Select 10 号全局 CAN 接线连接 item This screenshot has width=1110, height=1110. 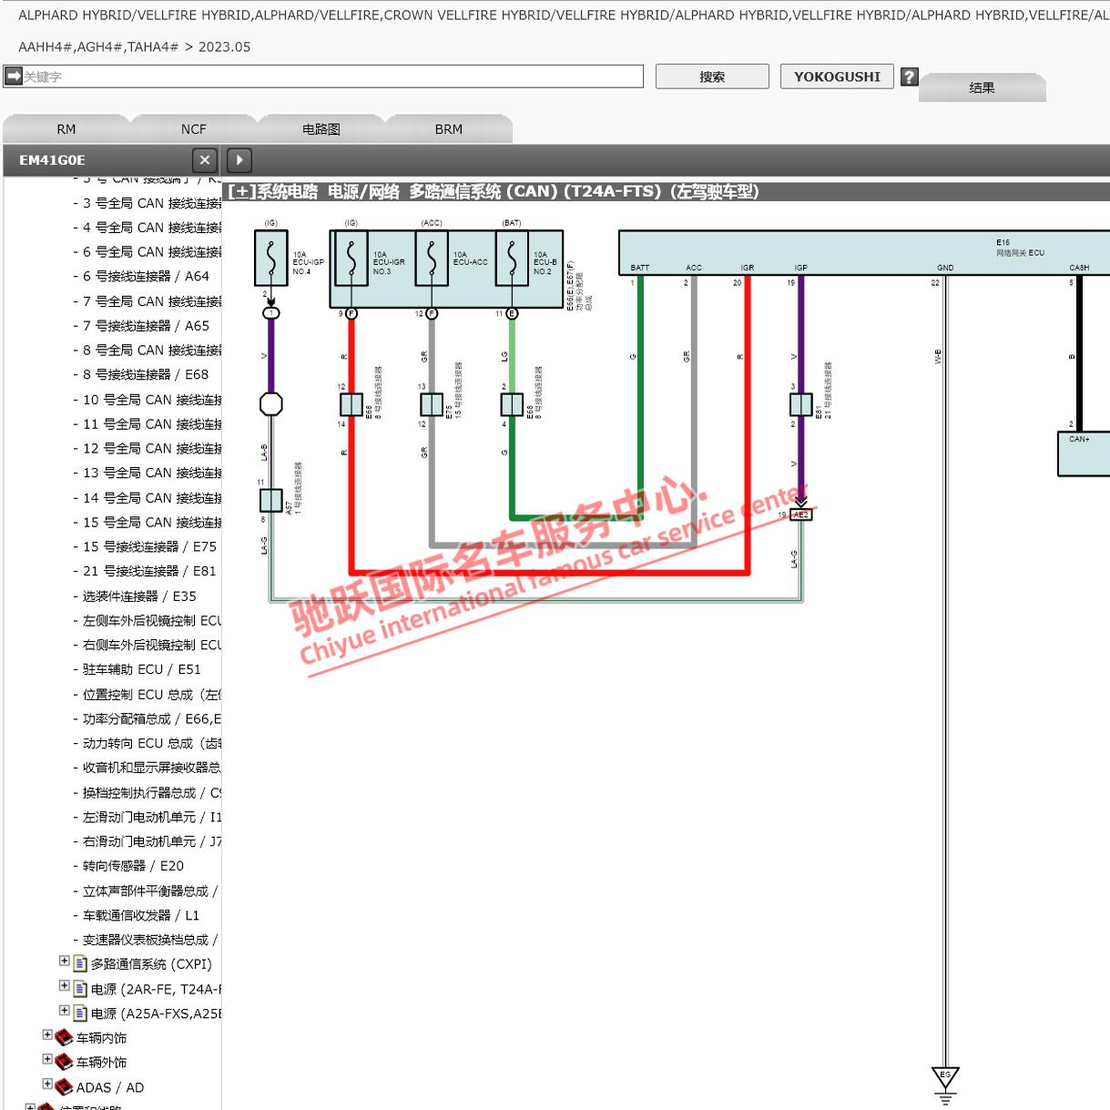point(152,400)
